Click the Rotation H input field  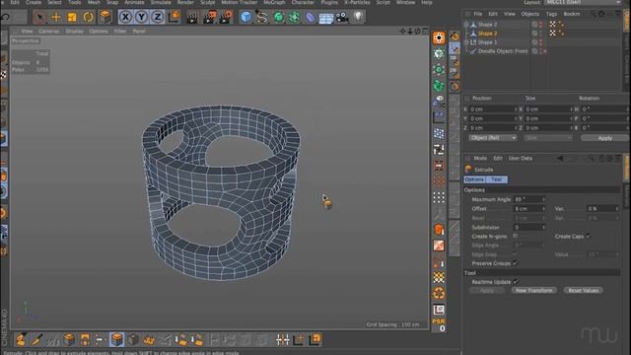tap(603, 109)
